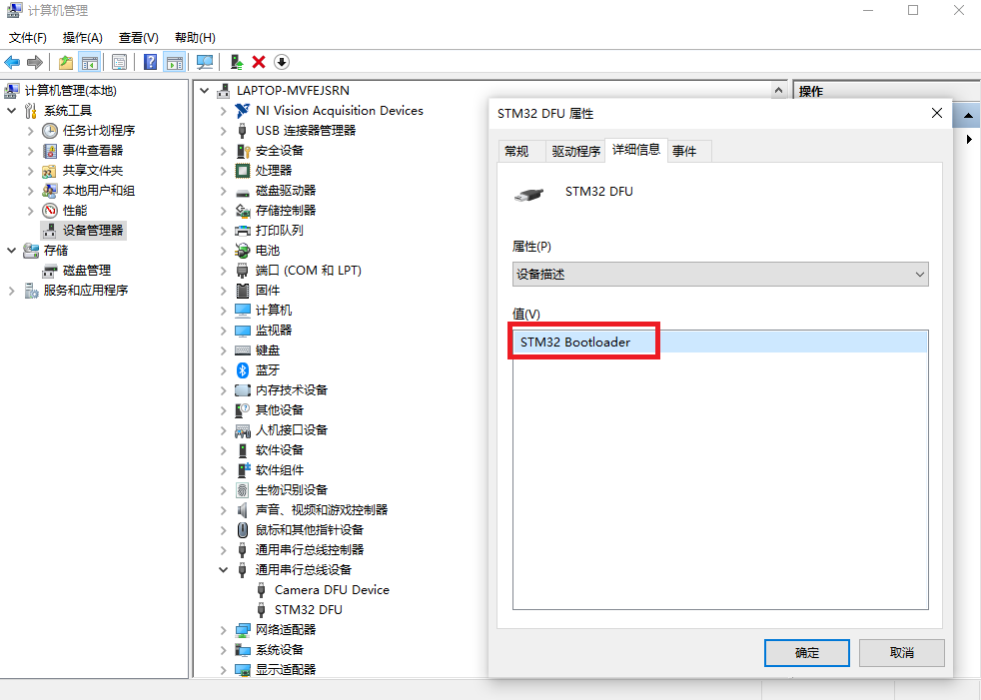Click Mice and pointing devices (鼠标和其他指针设备)
Viewport: 981px width, 700px height.
[310, 530]
